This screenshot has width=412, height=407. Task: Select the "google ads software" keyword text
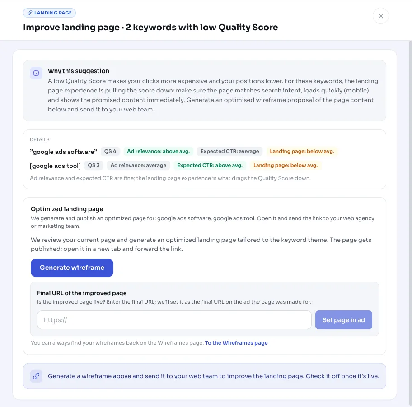coord(63,152)
